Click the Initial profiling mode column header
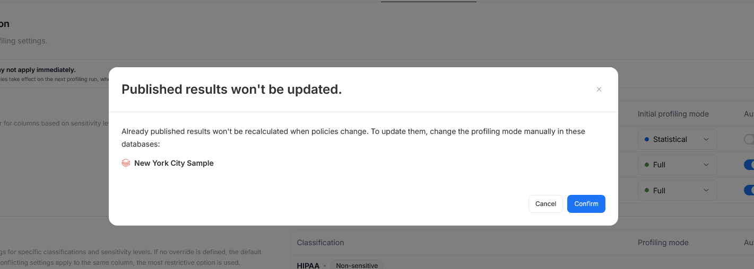 [x=673, y=114]
